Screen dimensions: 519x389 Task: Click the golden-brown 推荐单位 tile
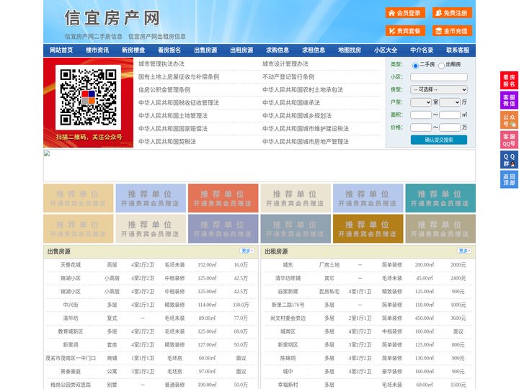pyautogui.click(x=368, y=228)
